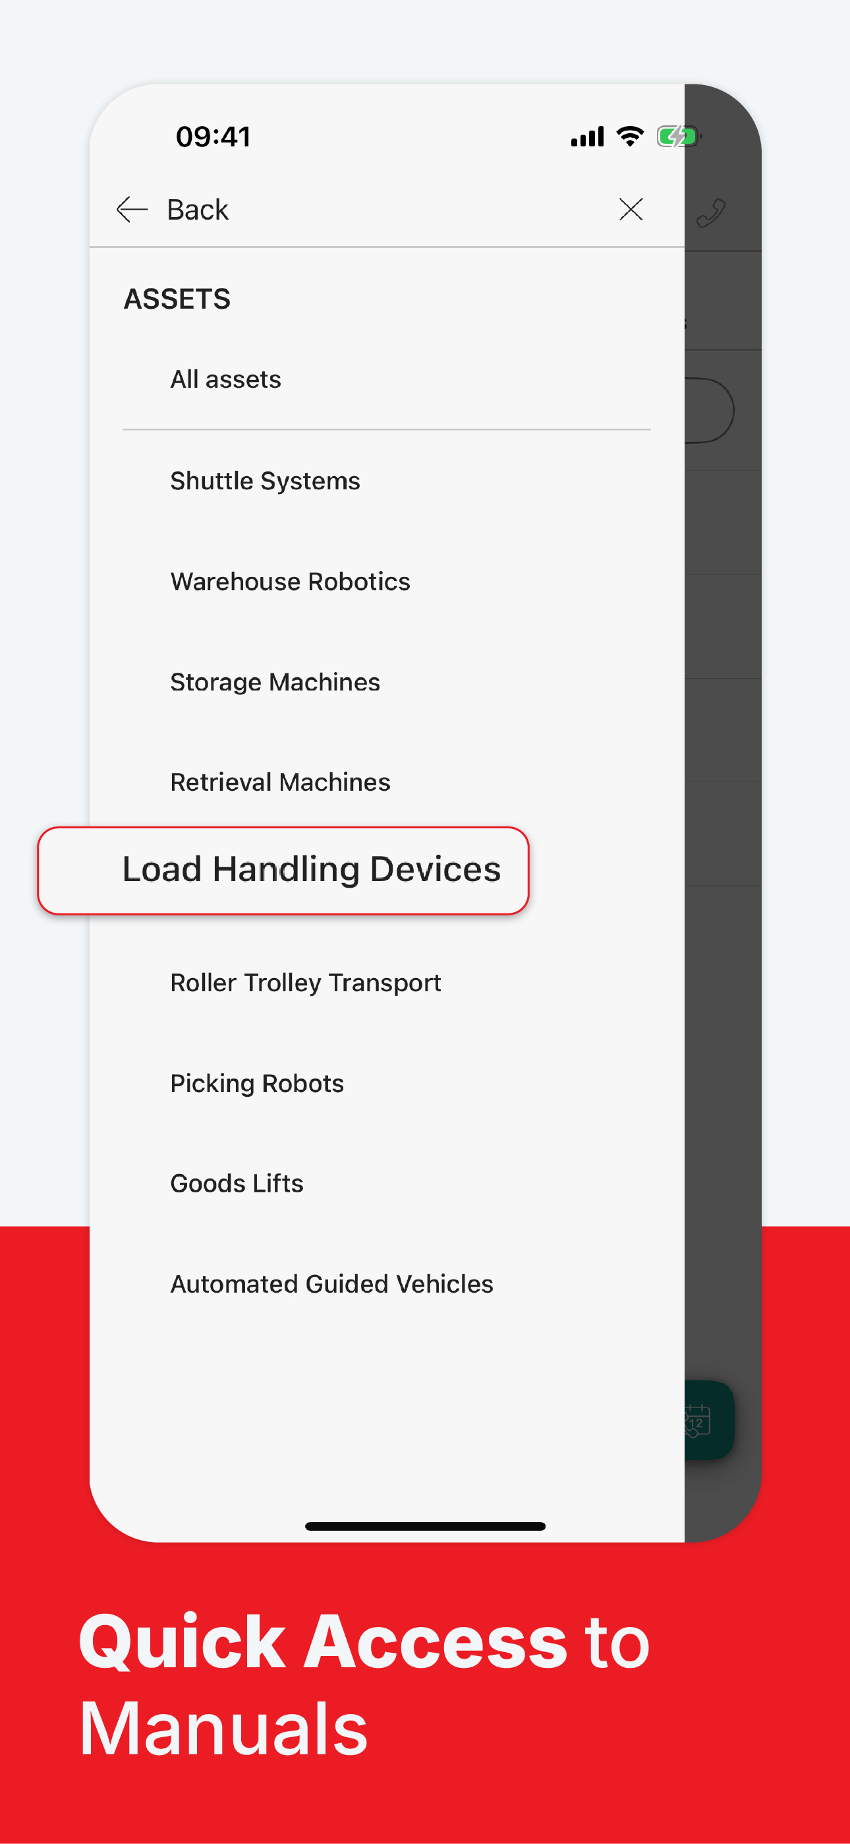This screenshot has height=1844, width=850.
Task: Tap the home indicator bar
Action: pos(425,1526)
